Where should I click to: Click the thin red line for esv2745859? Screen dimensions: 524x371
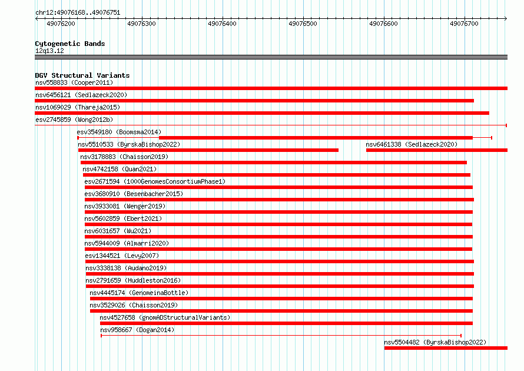[271, 125]
